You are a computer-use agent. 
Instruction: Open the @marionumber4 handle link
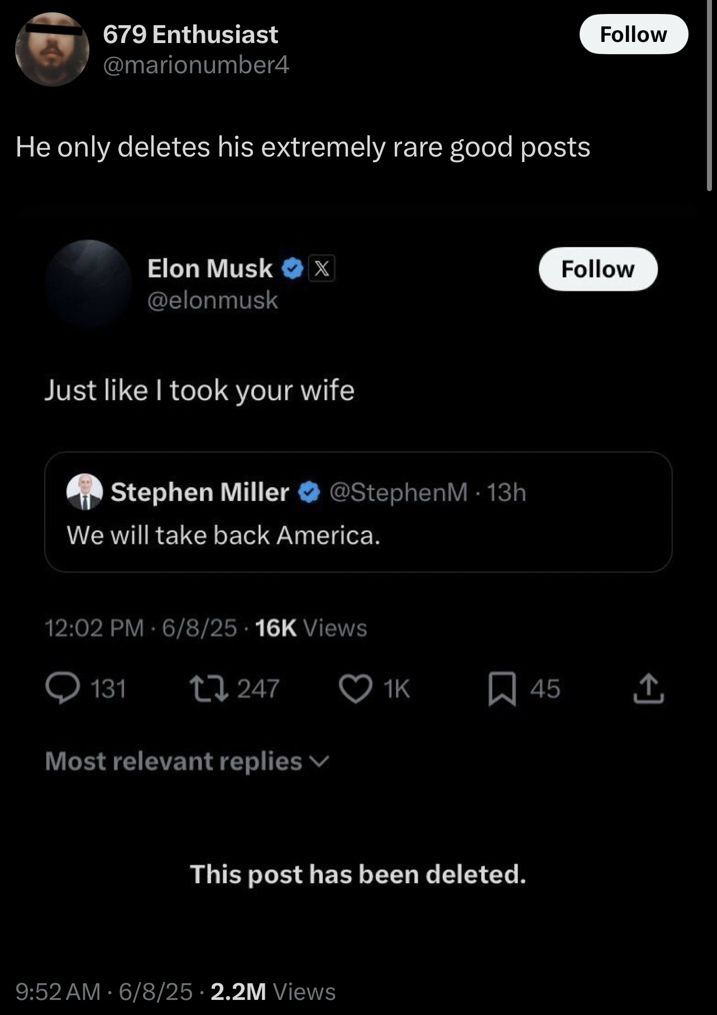196,65
